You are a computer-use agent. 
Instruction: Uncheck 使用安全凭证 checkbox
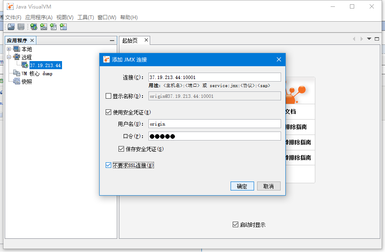tap(108, 112)
